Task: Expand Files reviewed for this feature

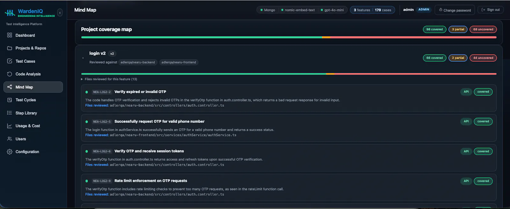Action: tap(109, 79)
